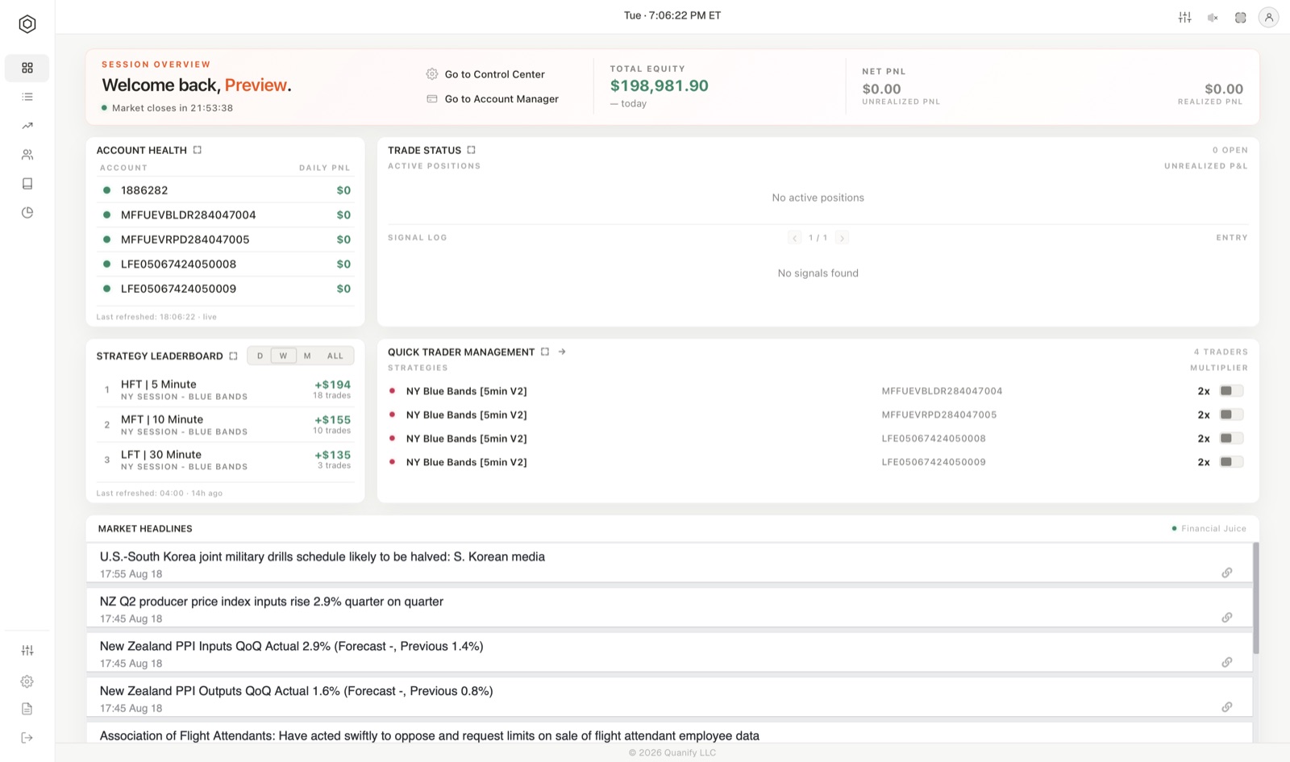
Task: Open the users icon in the sidebar
Action: tap(27, 155)
